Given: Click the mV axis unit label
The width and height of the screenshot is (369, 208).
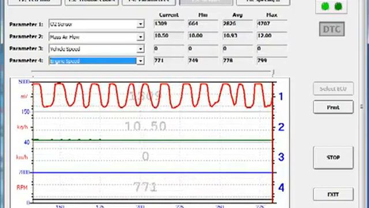Looking at the screenshot, I should tap(24, 96).
